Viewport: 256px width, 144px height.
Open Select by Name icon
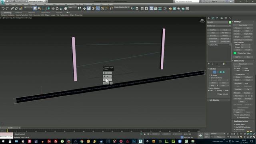tap(40, 8)
